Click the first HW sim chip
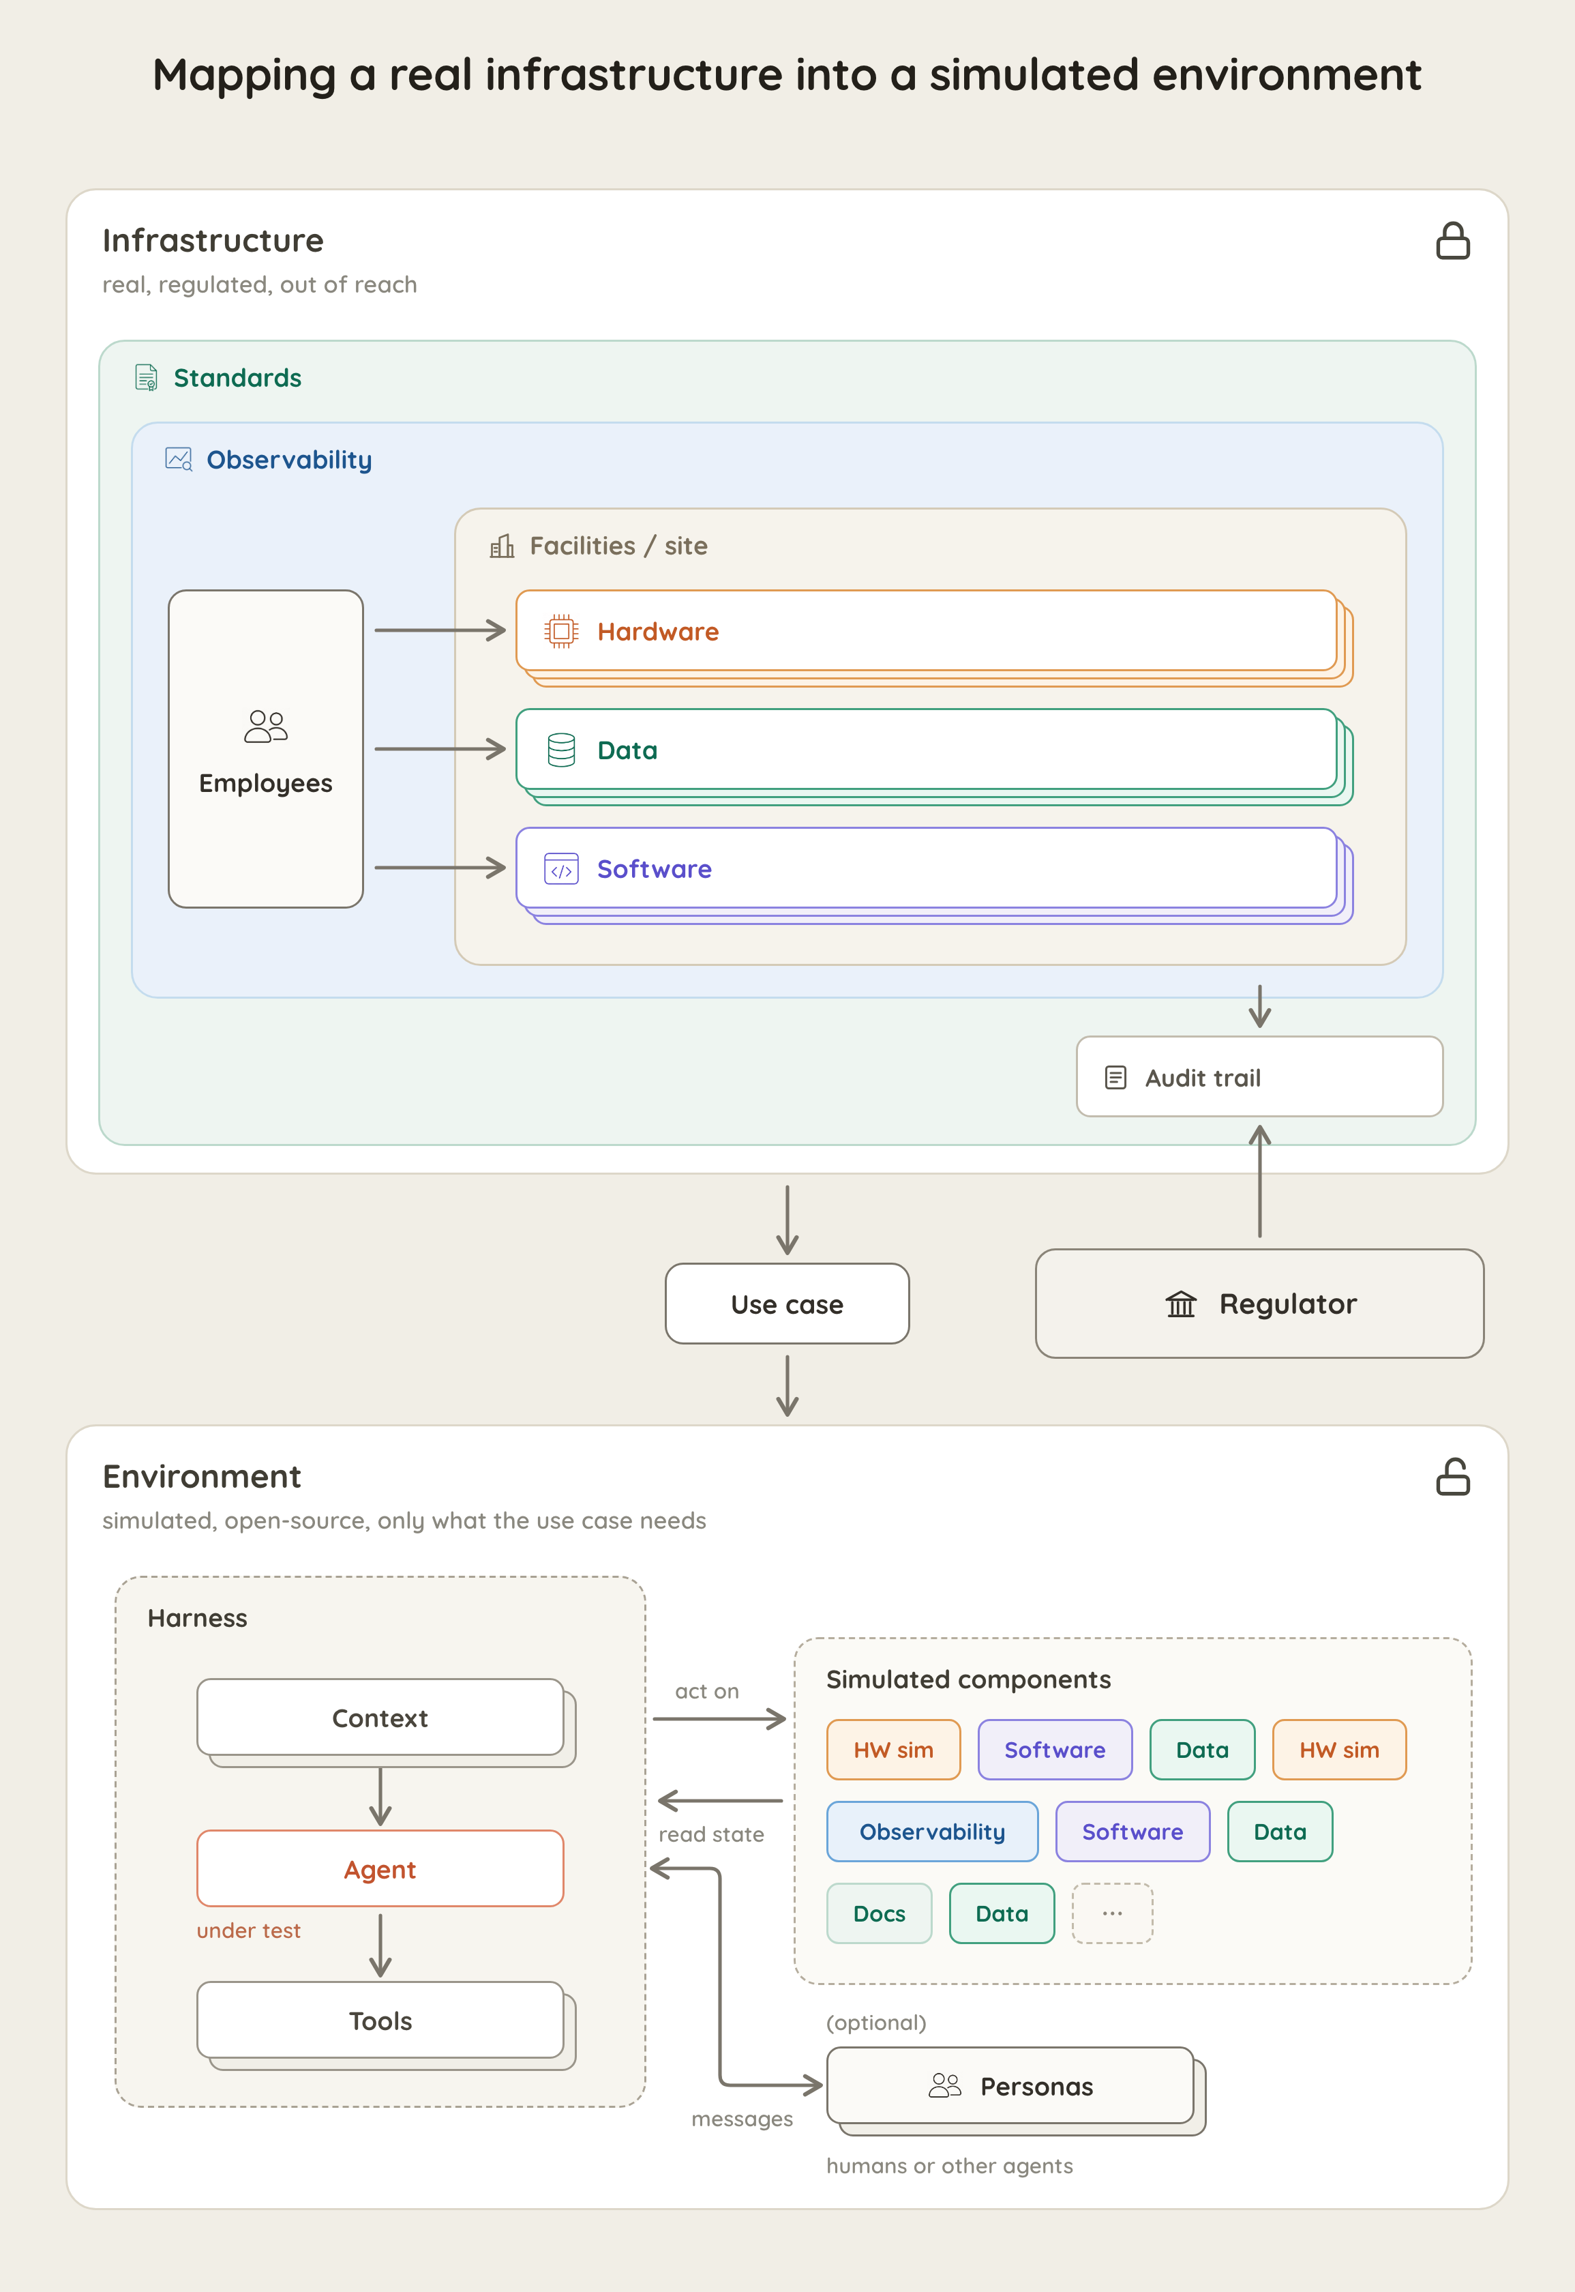 point(893,1750)
